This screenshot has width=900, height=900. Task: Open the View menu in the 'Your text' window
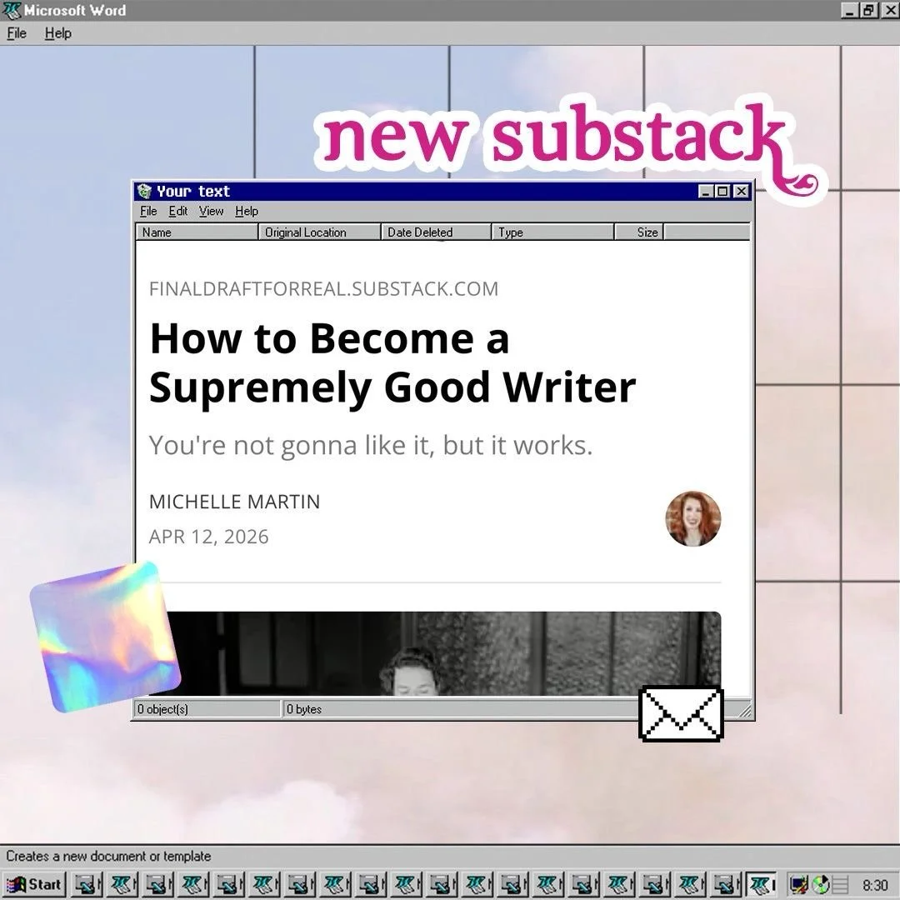point(210,211)
